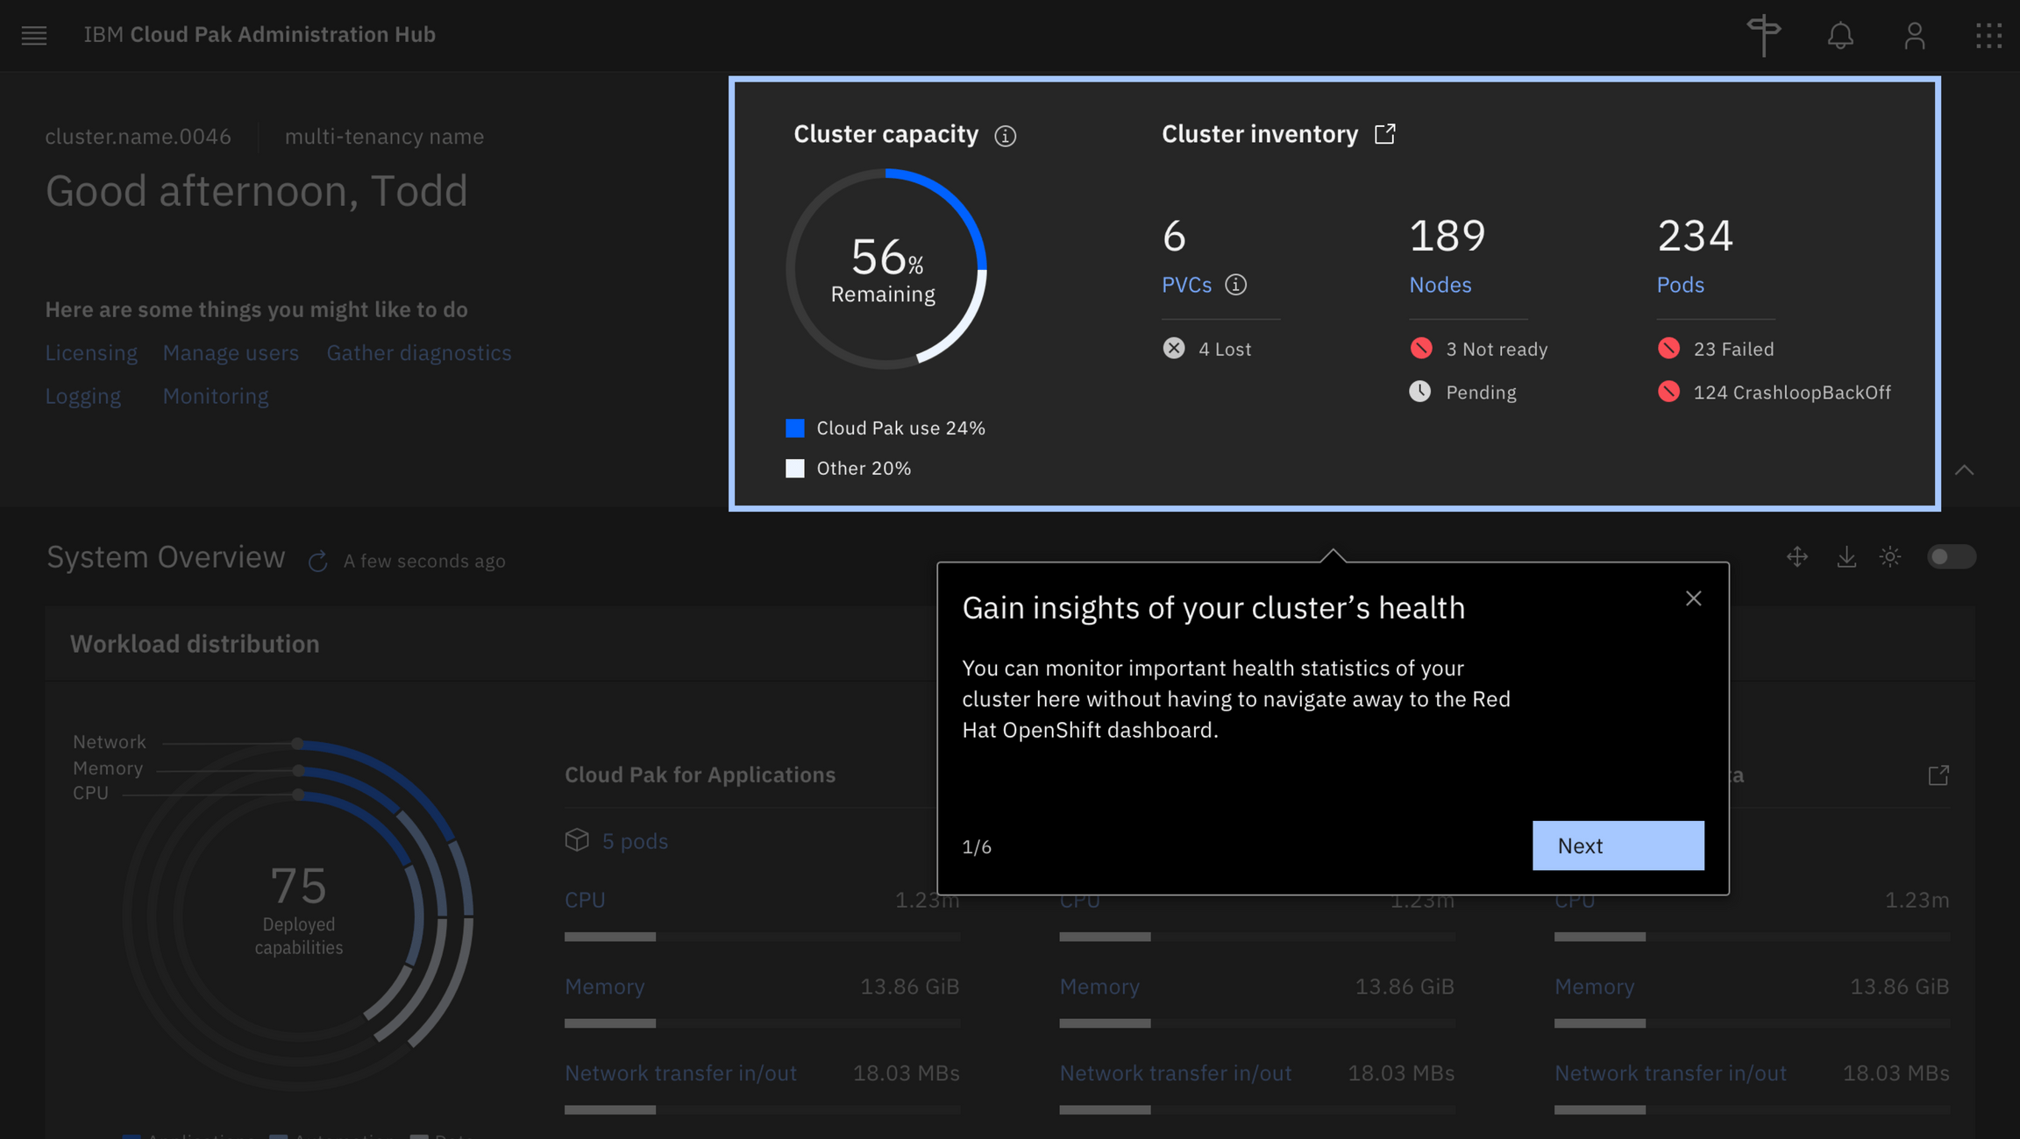The height and width of the screenshot is (1139, 2020).
Task: Toggle the System Overview theme switch
Action: (1951, 557)
